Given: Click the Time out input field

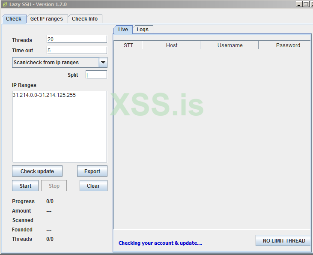Looking at the screenshot, I should coord(77,50).
